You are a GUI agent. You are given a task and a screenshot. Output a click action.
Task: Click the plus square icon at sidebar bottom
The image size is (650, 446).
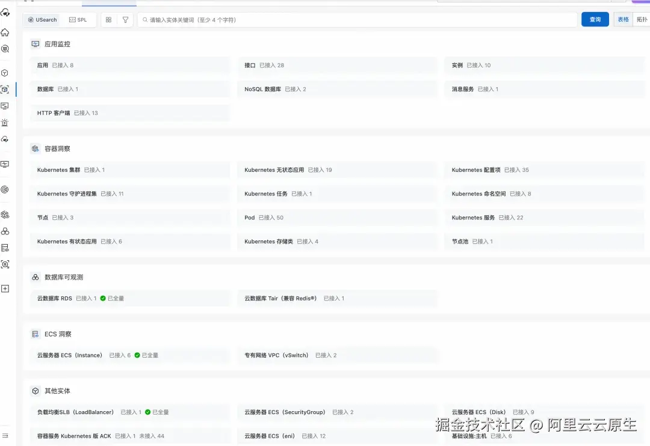[x=5, y=289]
